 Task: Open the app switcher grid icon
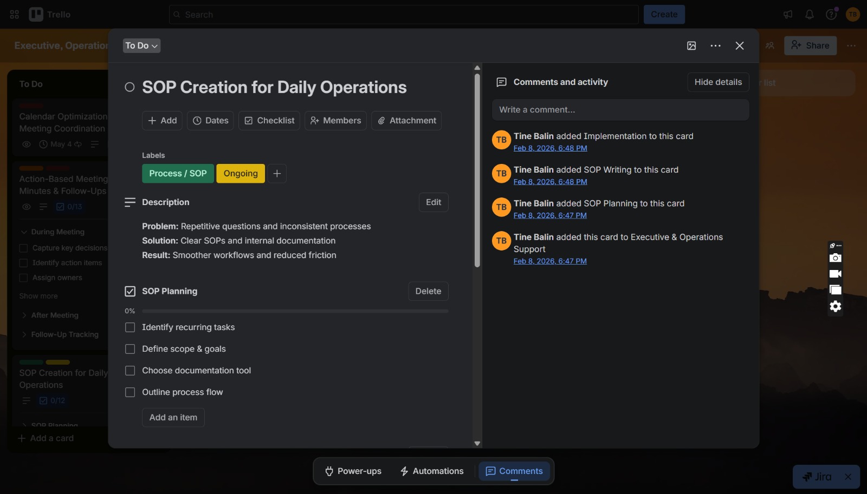[x=15, y=15]
